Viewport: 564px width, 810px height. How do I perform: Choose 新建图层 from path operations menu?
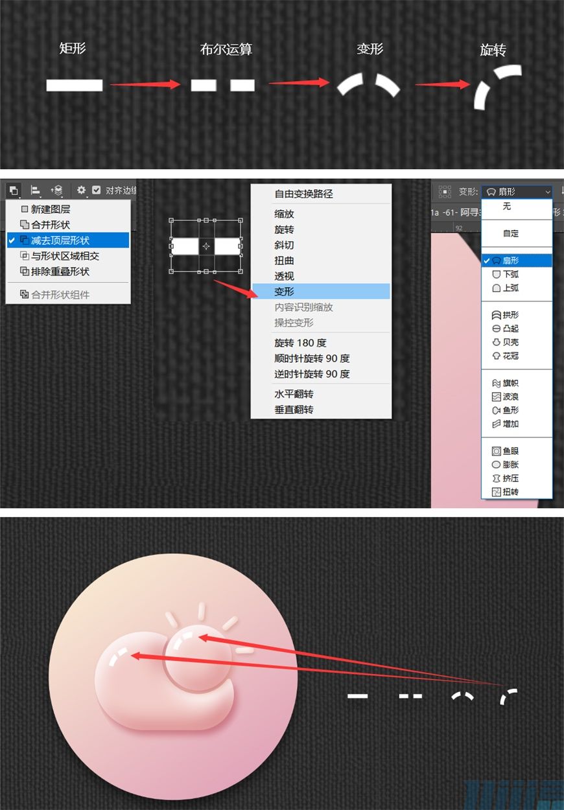click(68, 209)
